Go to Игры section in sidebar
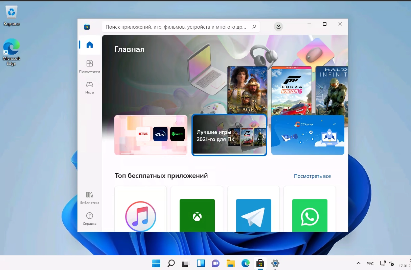 (x=90, y=87)
